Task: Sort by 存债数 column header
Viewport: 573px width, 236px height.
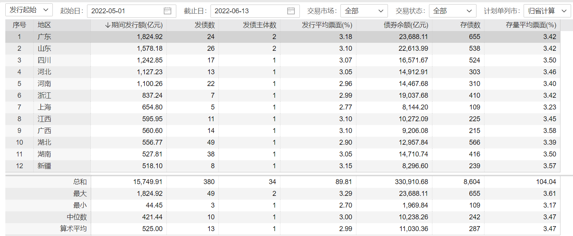Action: [470, 25]
